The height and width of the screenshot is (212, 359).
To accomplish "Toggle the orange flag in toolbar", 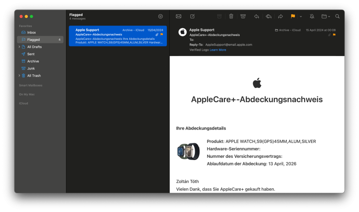I will click(x=293, y=16).
